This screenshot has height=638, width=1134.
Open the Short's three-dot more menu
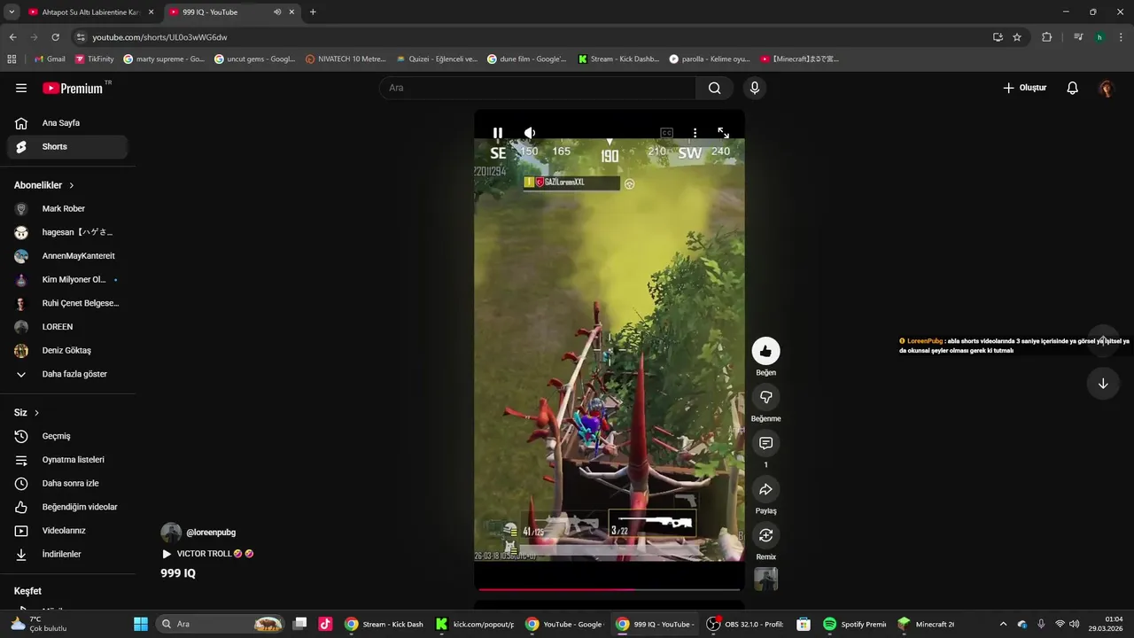click(695, 133)
